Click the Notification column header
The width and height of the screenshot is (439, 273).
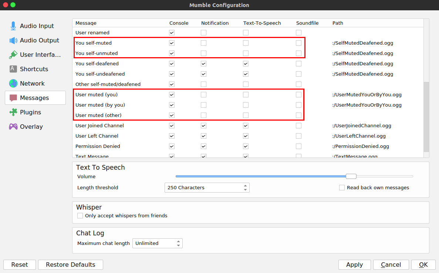pyautogui.click(x=215, y=23)
